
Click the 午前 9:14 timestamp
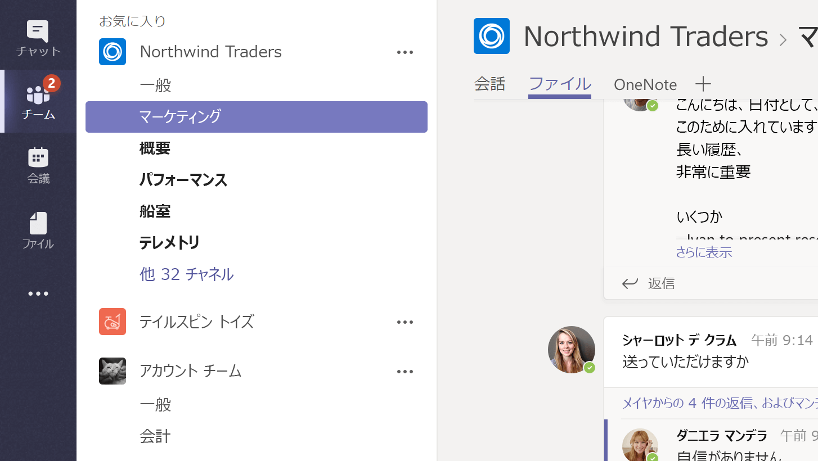(782, 340)
